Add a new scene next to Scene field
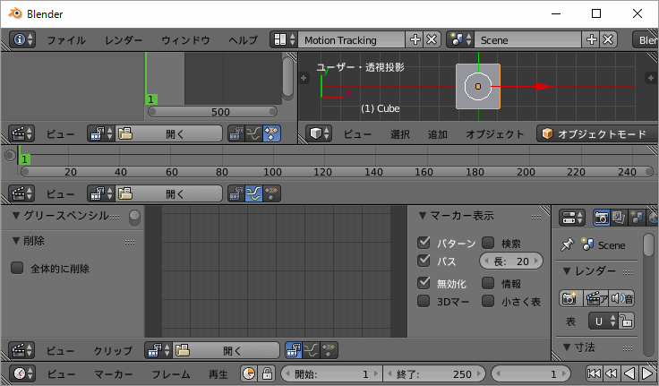 click(x=591, y=39)
